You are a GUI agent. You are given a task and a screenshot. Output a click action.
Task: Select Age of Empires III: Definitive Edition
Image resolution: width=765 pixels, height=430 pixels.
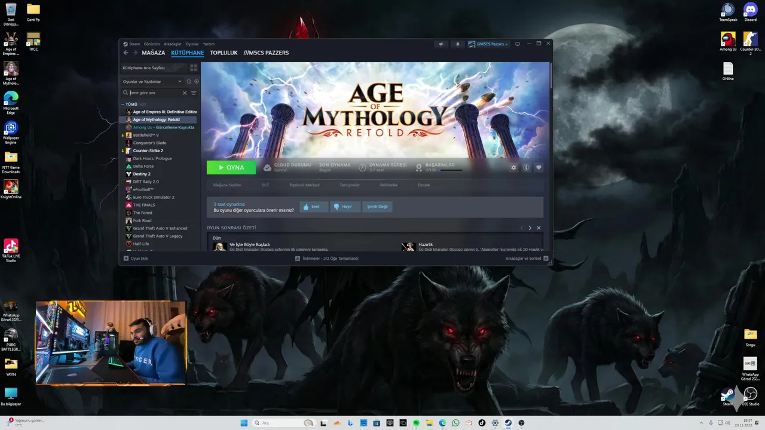(161, 112)
